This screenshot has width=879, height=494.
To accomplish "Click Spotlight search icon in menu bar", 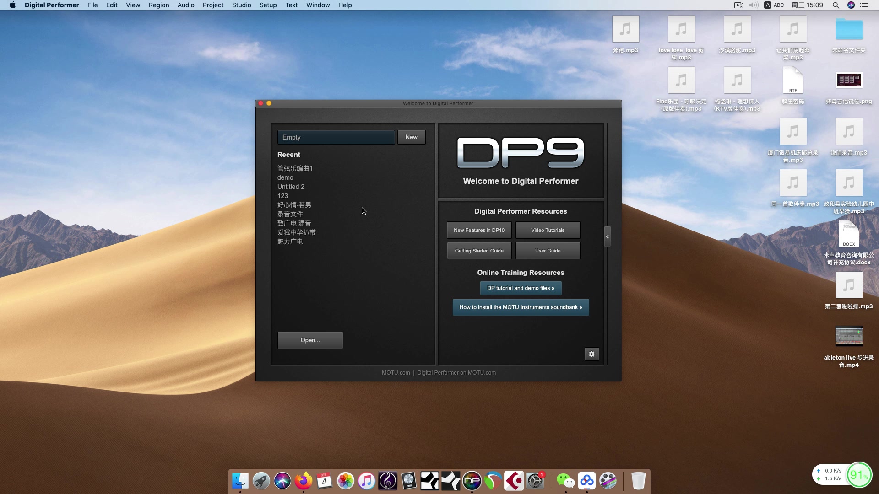I will click(836, 5).
